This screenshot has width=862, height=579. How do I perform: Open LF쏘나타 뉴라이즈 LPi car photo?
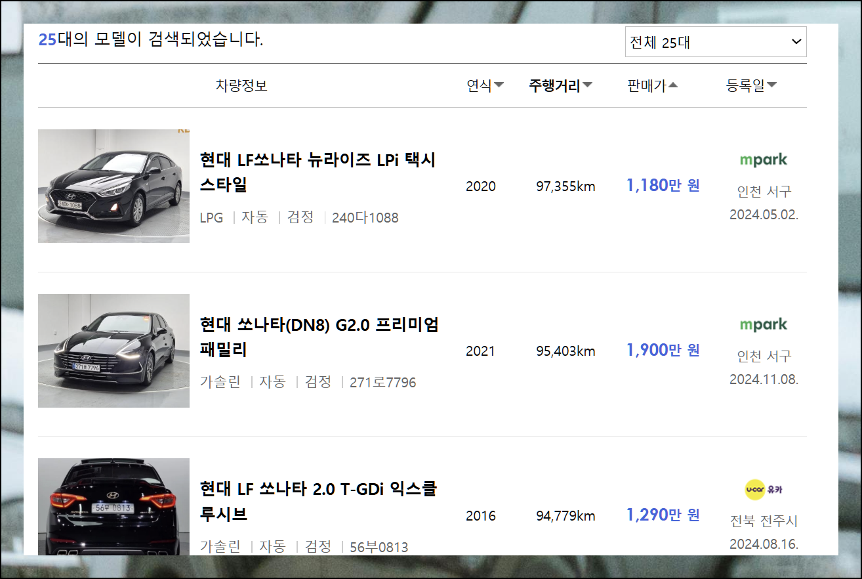click(x=113, y=186)
